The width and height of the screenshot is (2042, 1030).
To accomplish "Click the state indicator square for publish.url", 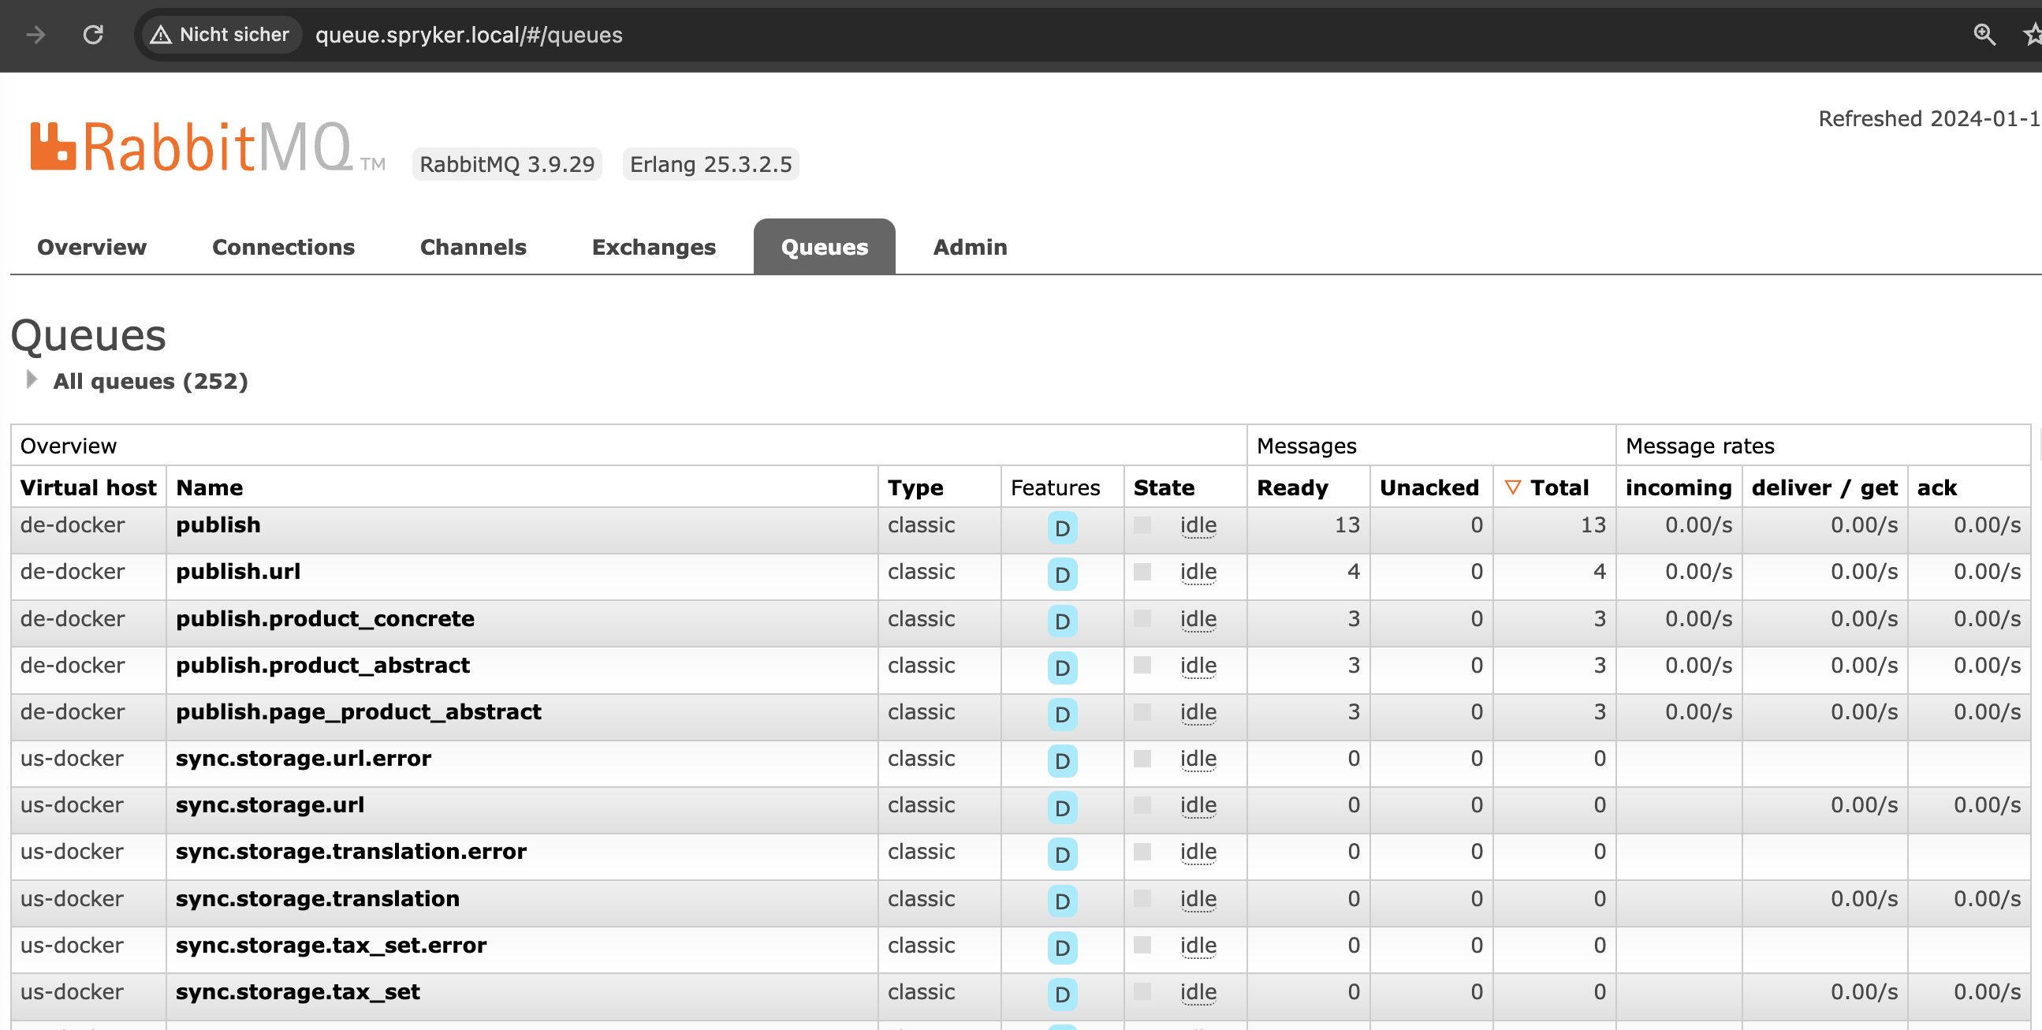I will [x=1142, y=573].
